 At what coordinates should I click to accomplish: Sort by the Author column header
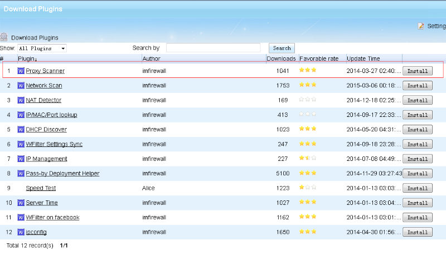(151, 59)
